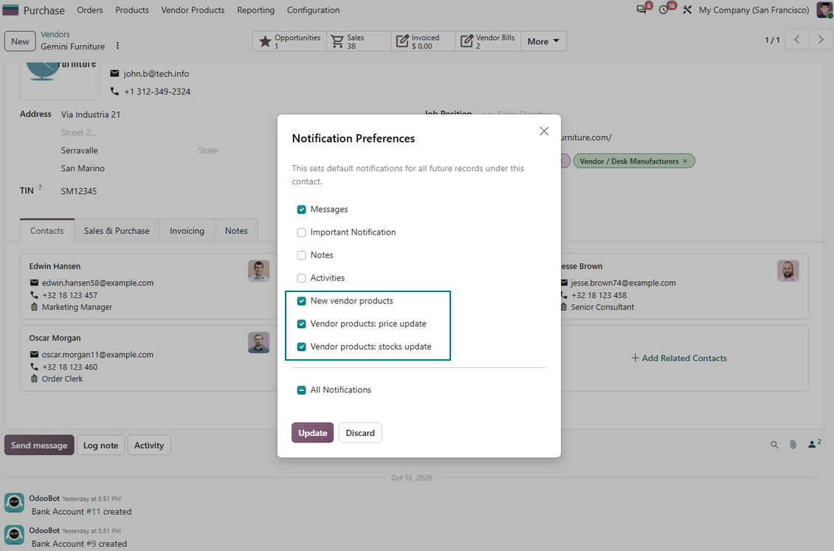Open the record actions kebab menu
This screenshot has width=834, height=551.
point(117,46)
